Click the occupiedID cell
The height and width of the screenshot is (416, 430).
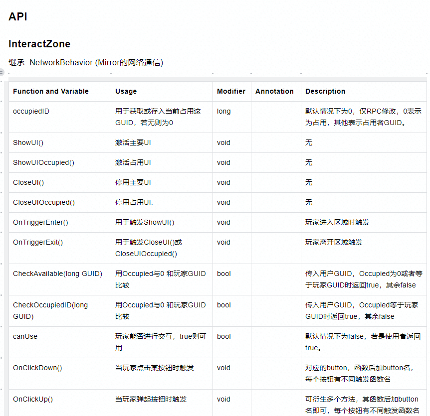[x=60, y=117]
